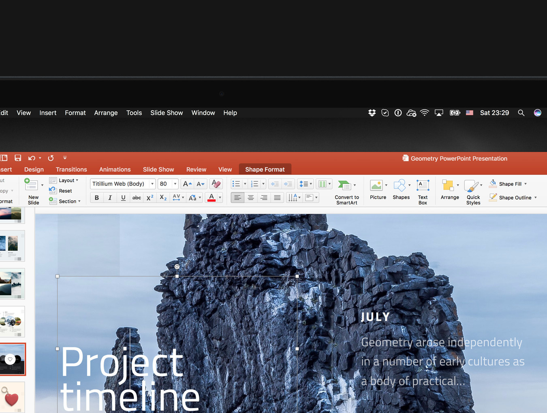Apply the red font color swatch
This screenshot has width=547, height=413.
click(212, 198)
